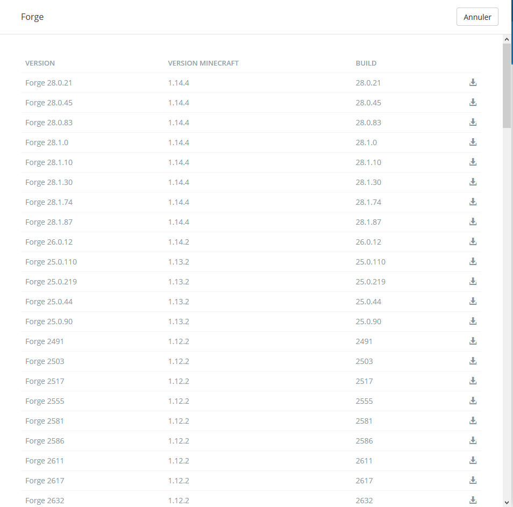Download Forge 28.1.10 build
This screenshot has width=513, height=507.
point(473,162)
